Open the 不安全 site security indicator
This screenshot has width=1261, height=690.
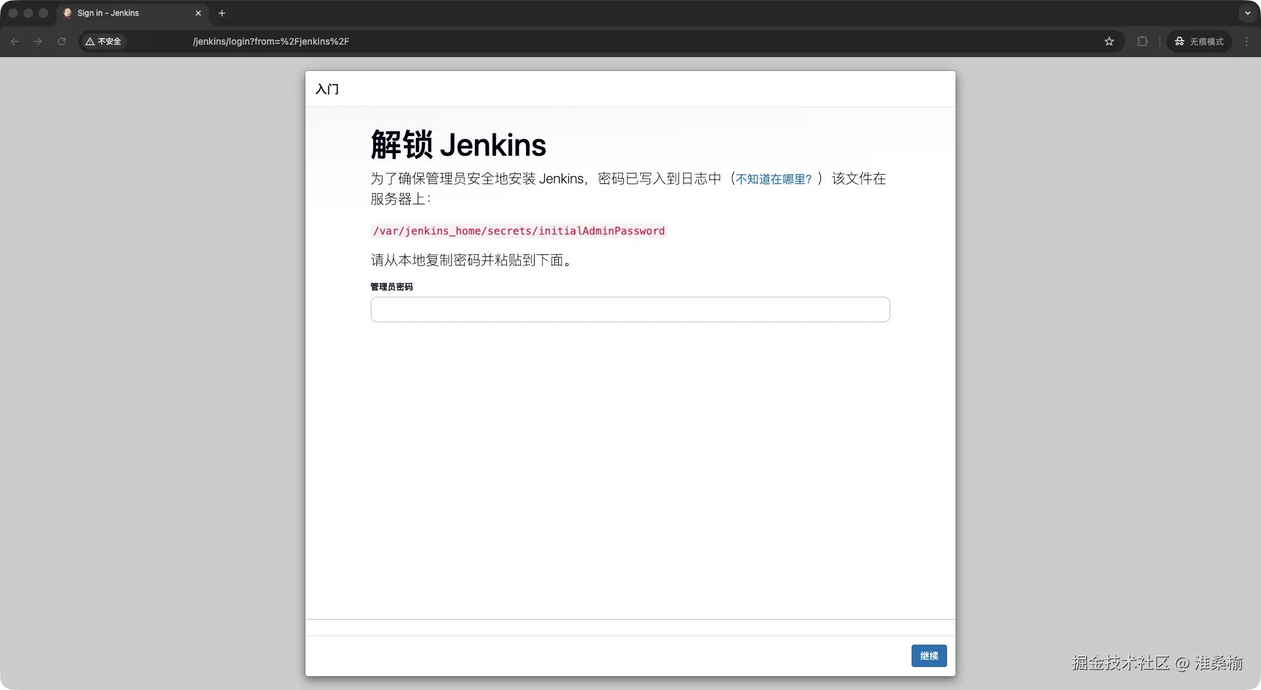(x=103, y=41)
